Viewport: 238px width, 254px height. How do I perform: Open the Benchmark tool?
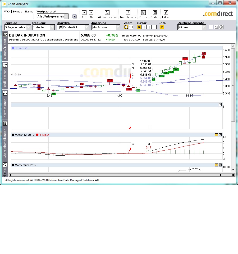click(x=128, y=13)
